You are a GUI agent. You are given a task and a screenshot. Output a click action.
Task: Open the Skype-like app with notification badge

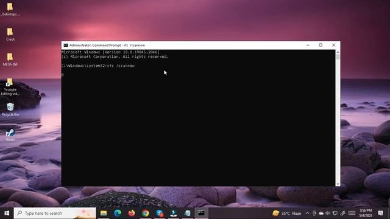point(160,213)
